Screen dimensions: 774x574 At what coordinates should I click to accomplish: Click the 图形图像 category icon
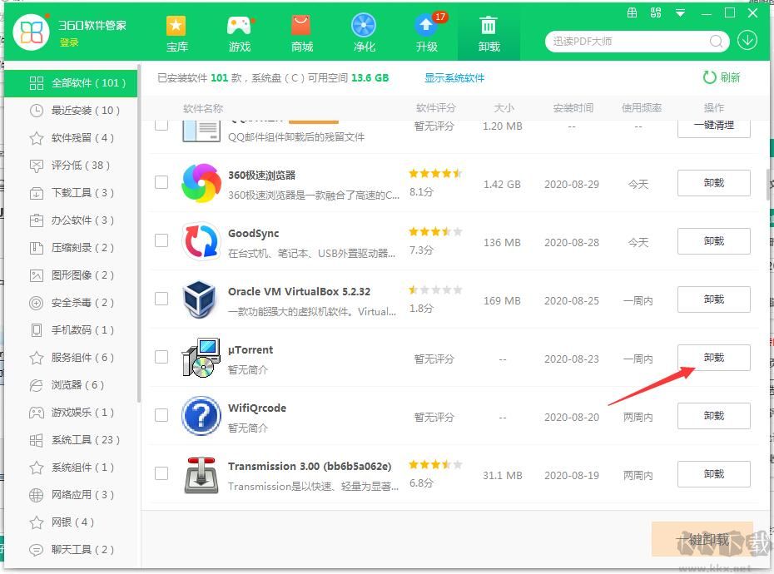point(36,275)
